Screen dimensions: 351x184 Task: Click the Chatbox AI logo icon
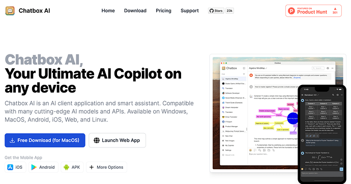click(x=10, y=11)
